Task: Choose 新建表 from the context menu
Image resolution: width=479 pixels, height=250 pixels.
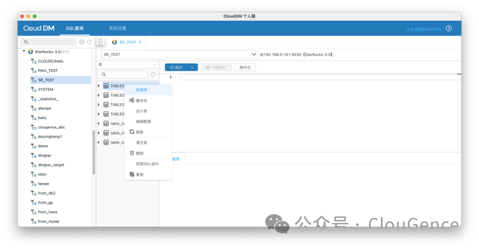Action: click(148, 90)
